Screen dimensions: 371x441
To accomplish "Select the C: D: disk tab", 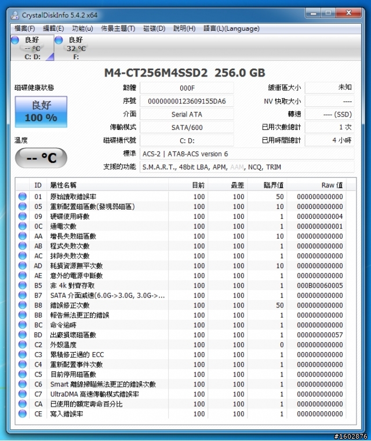I will (x=32, y=48).
